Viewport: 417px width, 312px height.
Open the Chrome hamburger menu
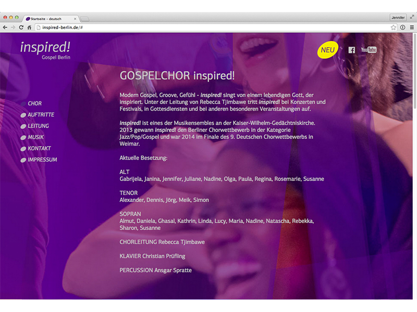pos(412,28)
